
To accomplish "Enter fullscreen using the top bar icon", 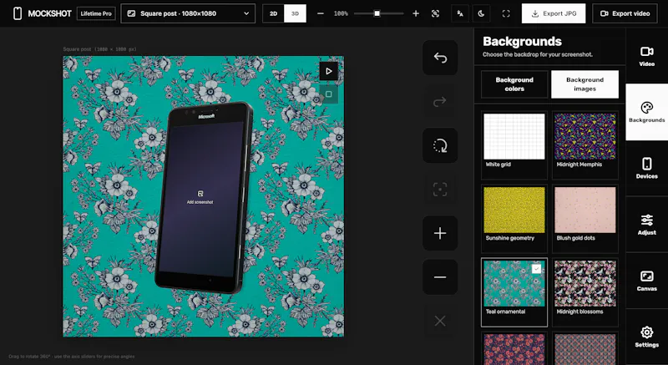I will pos(506,13).
